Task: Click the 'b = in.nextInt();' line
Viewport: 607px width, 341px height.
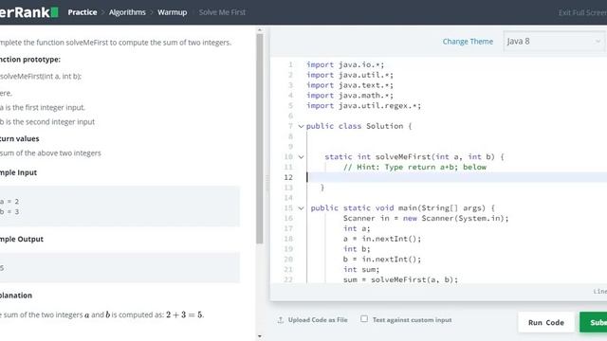Action: 382,259
